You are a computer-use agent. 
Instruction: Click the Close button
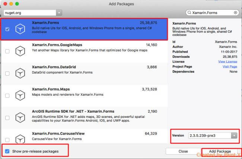(x=183, y=151)
